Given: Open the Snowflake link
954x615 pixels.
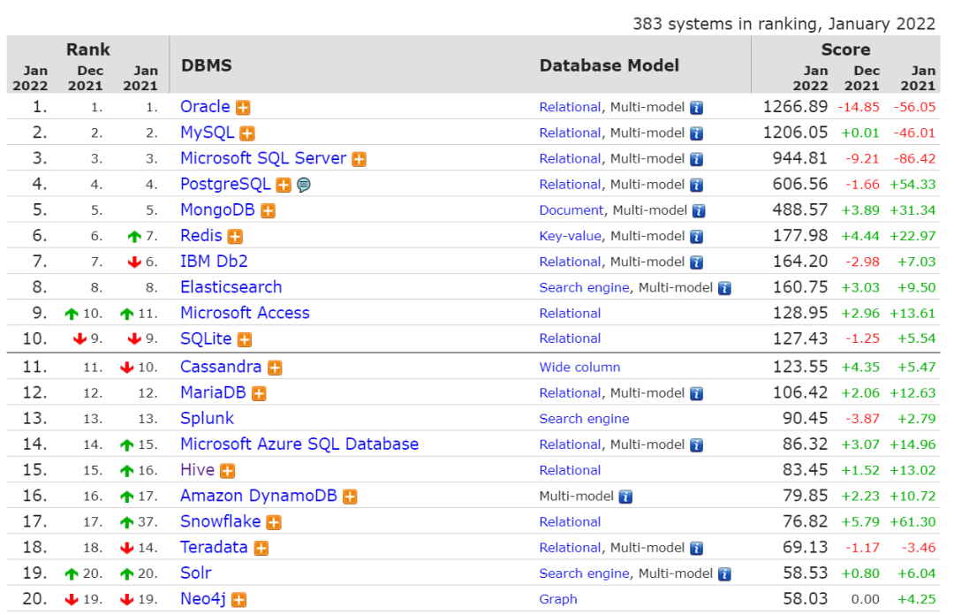Looking at the screenshot, I should 220,521.
